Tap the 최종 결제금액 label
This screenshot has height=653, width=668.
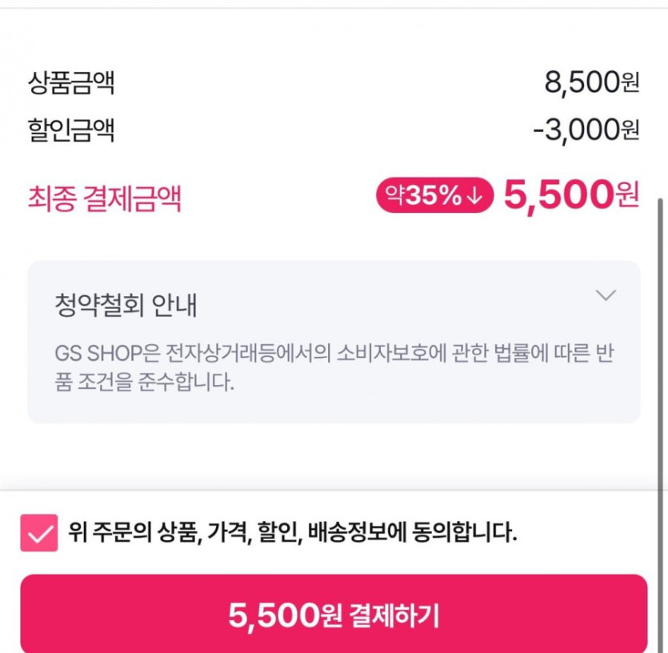105,198
